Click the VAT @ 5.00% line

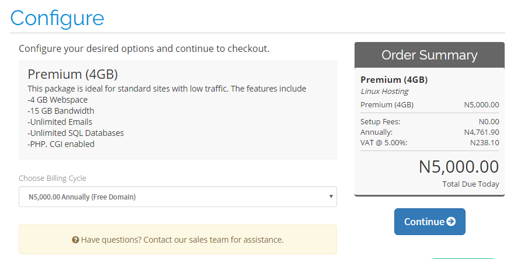tap(429, 143)
